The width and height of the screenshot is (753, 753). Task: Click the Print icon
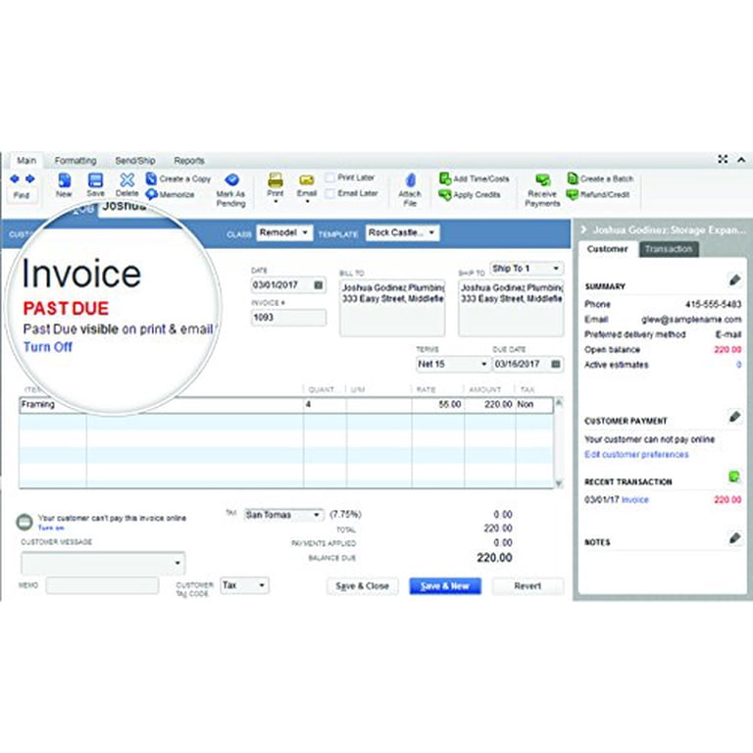(276, 181)
